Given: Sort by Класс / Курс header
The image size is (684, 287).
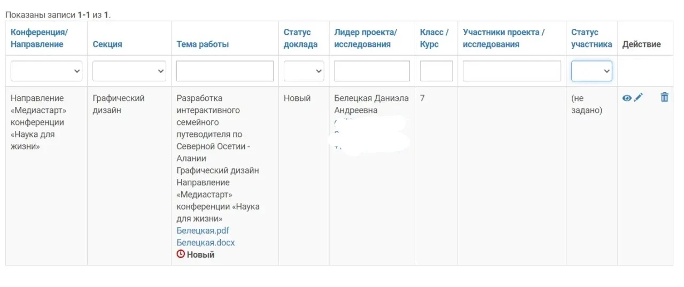Looking at the screenshot, I should (434, 38).
